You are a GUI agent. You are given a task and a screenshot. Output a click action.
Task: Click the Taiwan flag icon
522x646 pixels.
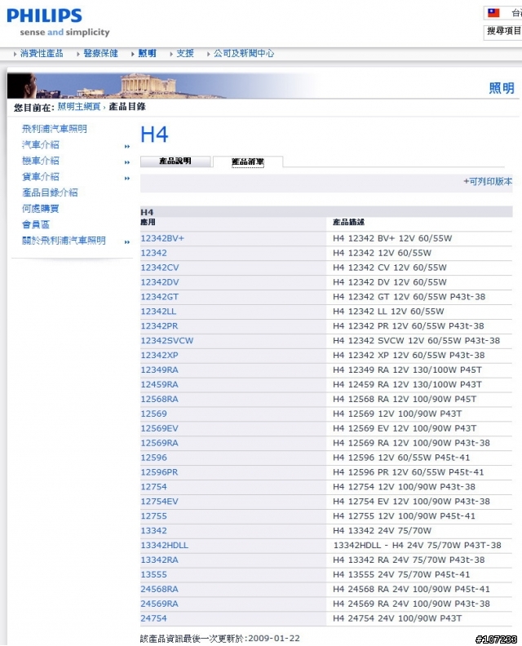(x=493, y=13)
